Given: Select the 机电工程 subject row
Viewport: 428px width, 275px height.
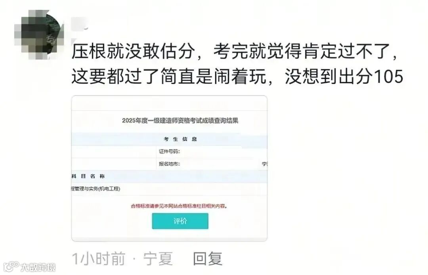Looking at the screenshot, I should click(x=169, y=189).
